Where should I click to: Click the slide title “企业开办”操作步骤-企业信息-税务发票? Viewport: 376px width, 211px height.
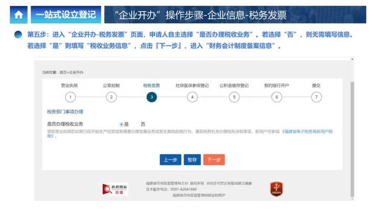[200, 15]
